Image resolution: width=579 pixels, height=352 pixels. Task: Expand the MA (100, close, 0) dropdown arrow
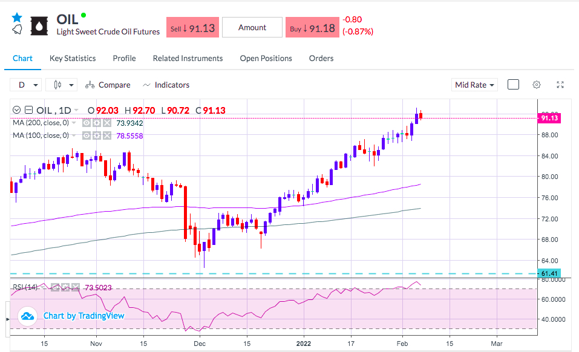click(74, 136)
